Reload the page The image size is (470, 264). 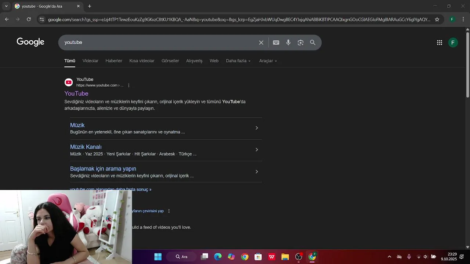coord(29,19)
